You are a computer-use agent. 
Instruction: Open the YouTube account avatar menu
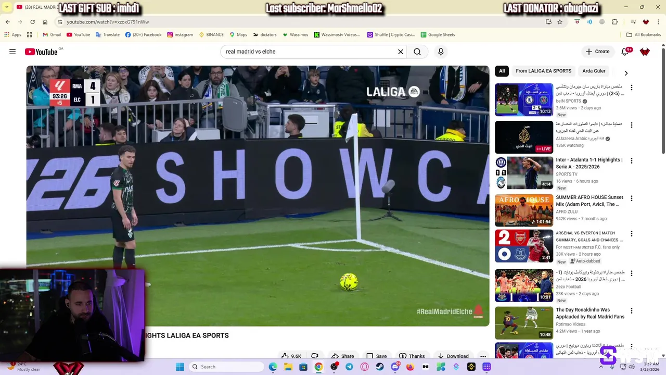coord(645,52)
